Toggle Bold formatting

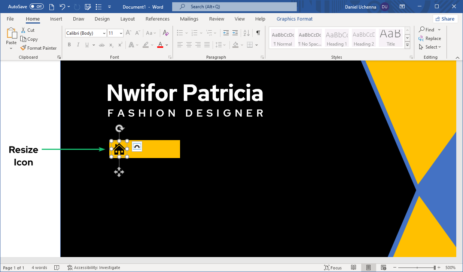69,45
